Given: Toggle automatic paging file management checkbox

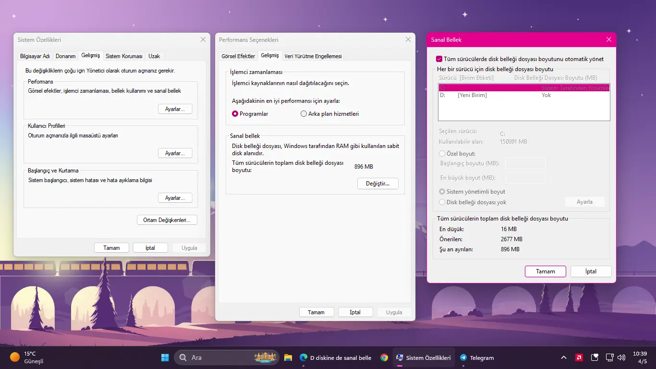Looking at the screenshot, I should [x=439, y=59].
